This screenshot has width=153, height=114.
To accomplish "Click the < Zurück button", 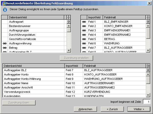I will [x=112, y=109].
